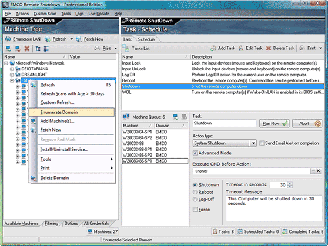Click the Task name input field

point(225,123)
